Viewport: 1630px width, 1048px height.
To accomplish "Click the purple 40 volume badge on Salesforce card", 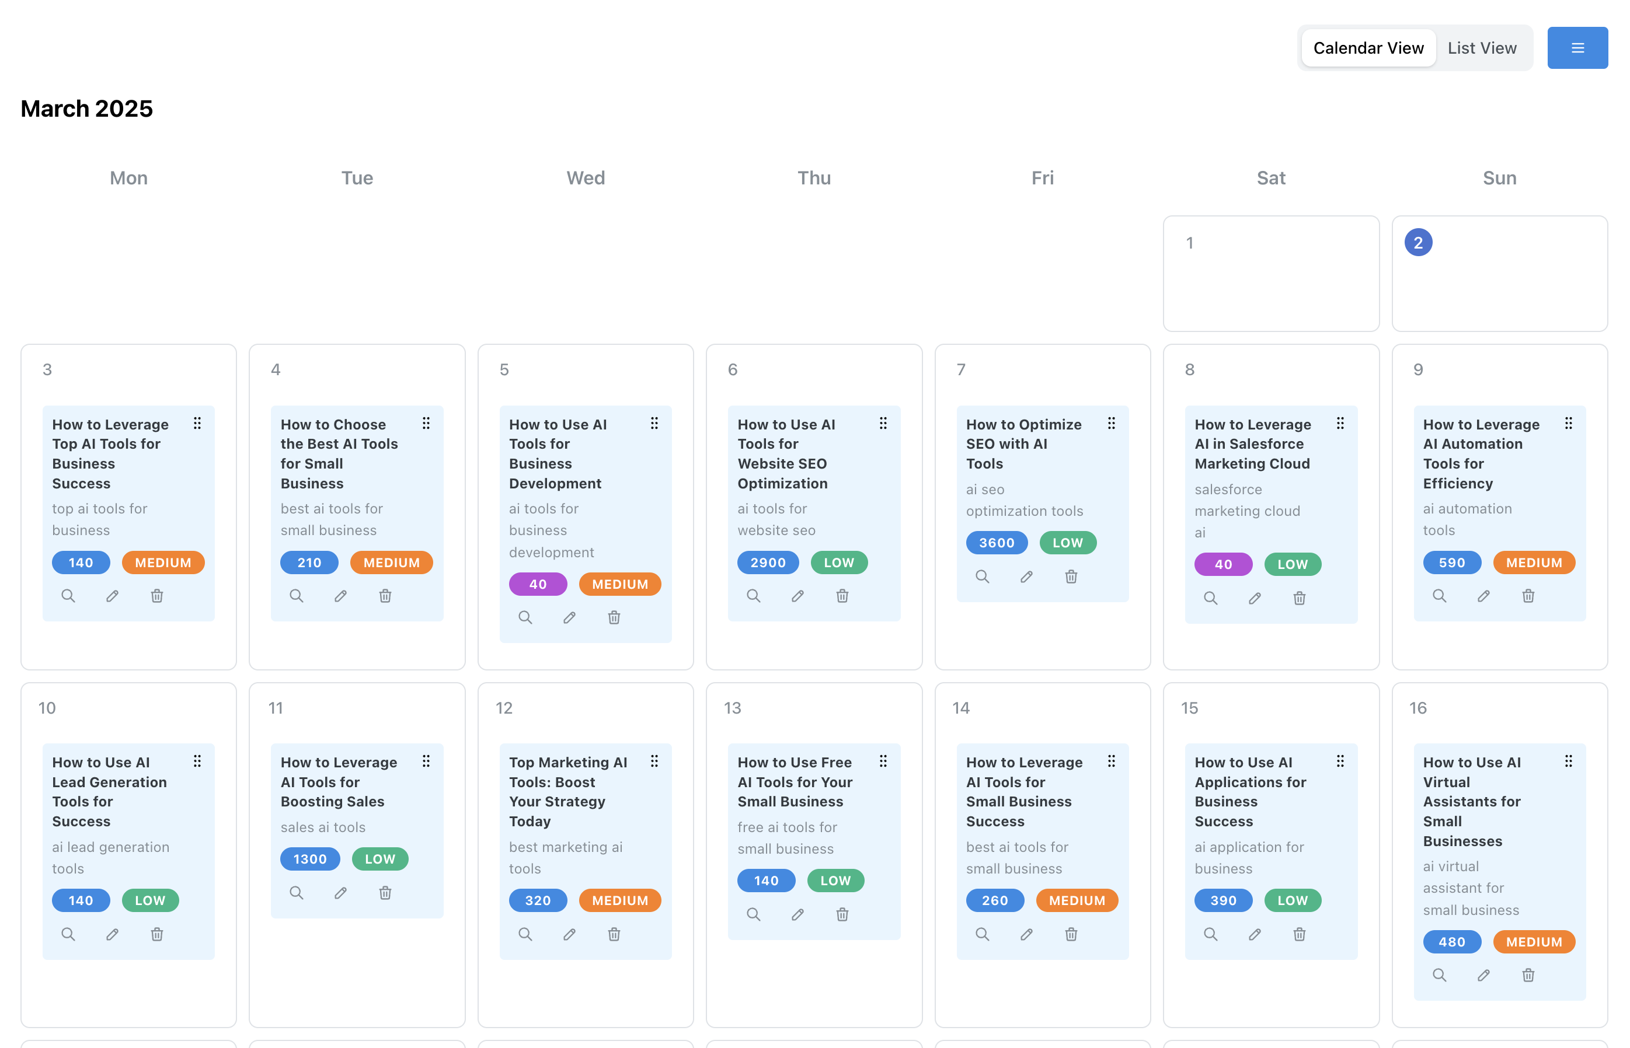I will click(1223, 564).
